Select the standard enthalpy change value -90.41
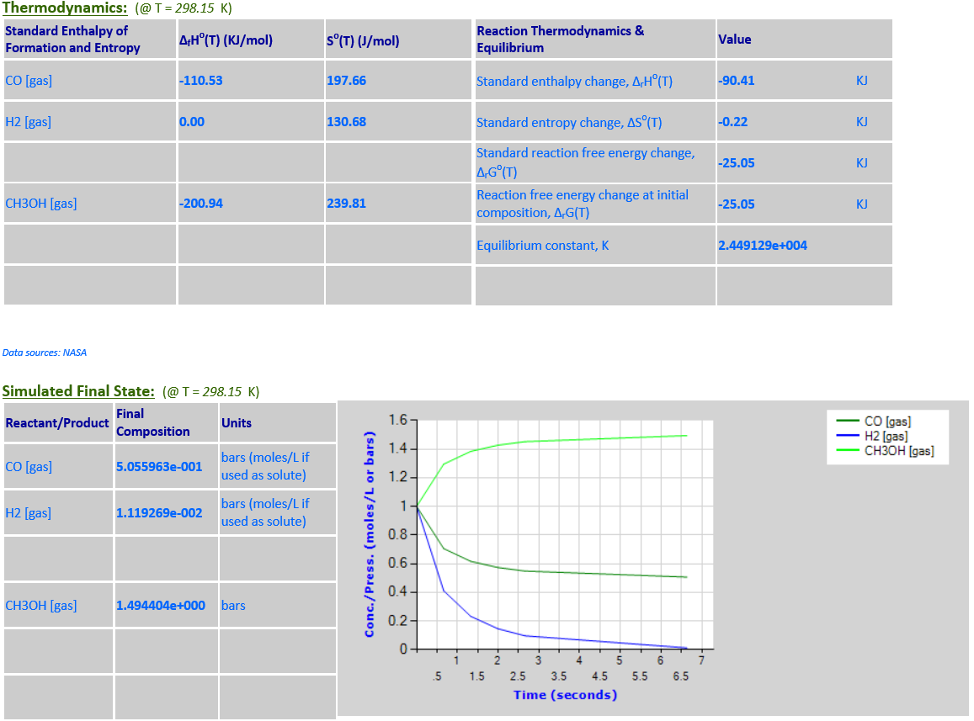The width and height of the screenshot is (974, 721). 737,82
